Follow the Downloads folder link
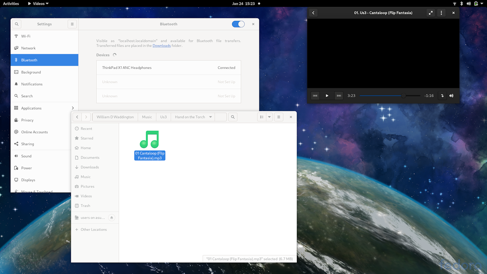Image resolution: width=487 pixels, height=274 pixels. [x=162, y=46]
